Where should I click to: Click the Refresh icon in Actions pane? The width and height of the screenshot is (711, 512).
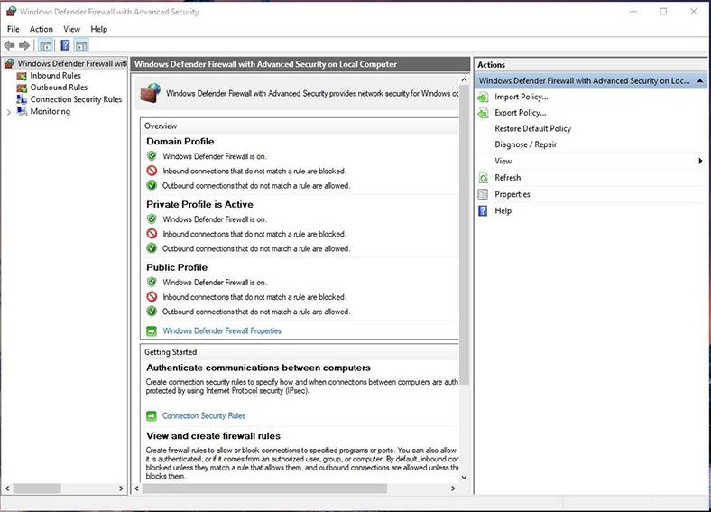484,178
